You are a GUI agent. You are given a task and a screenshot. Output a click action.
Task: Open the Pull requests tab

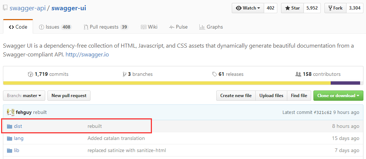click(x=106, y=27)
